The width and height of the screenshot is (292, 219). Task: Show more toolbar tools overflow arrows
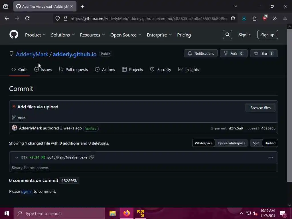275,18
